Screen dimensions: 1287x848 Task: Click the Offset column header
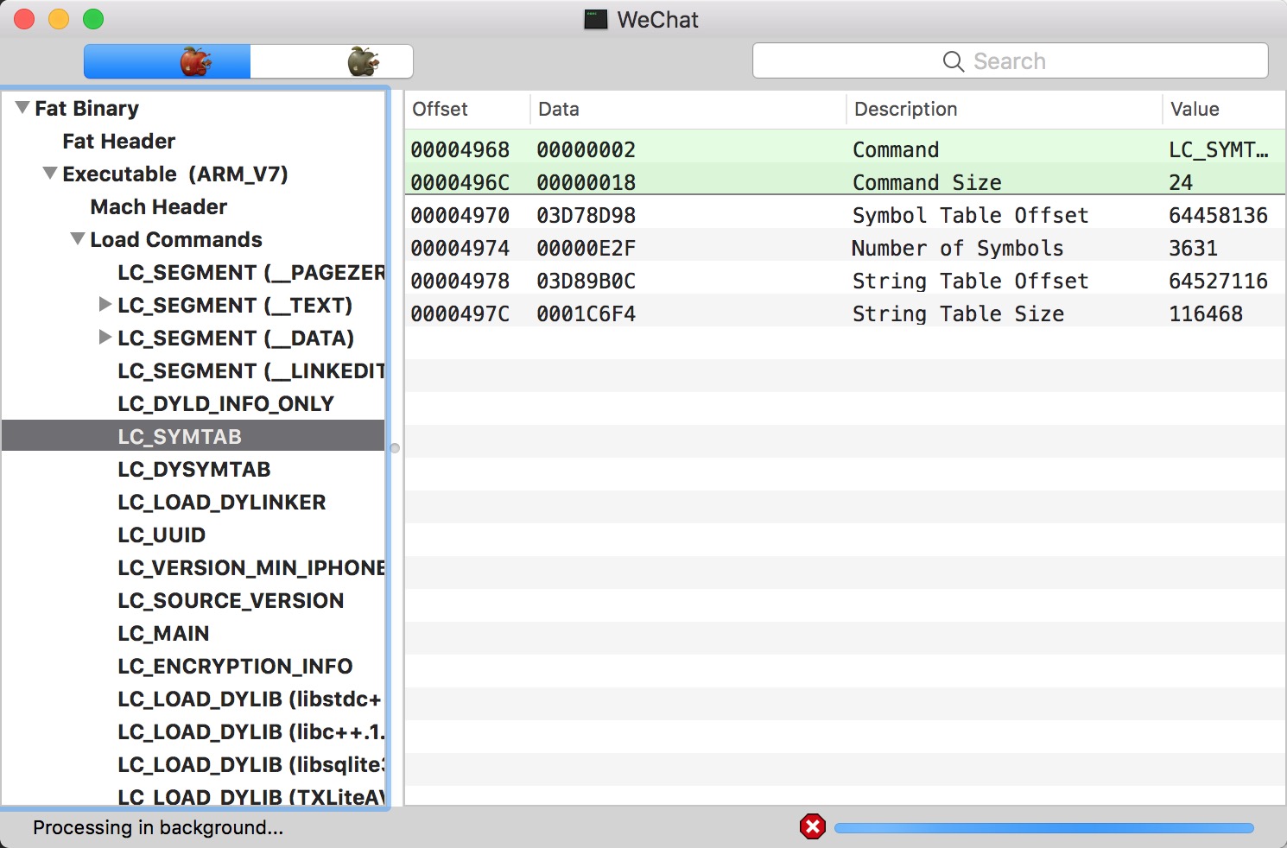click(x=467, y=110)
